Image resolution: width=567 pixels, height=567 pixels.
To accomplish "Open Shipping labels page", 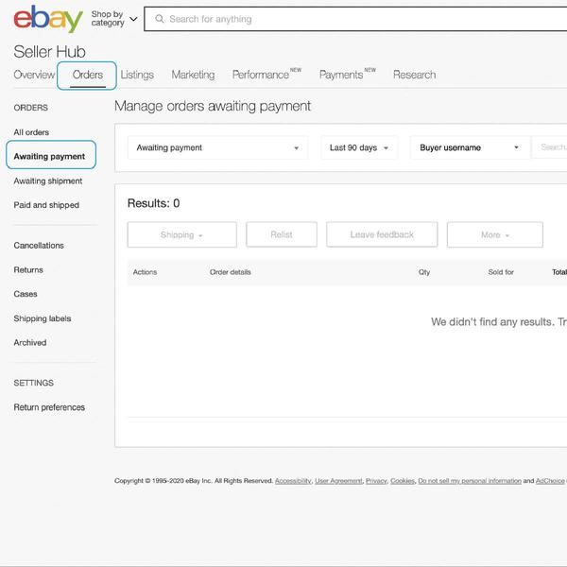I will tap(43, 318).
